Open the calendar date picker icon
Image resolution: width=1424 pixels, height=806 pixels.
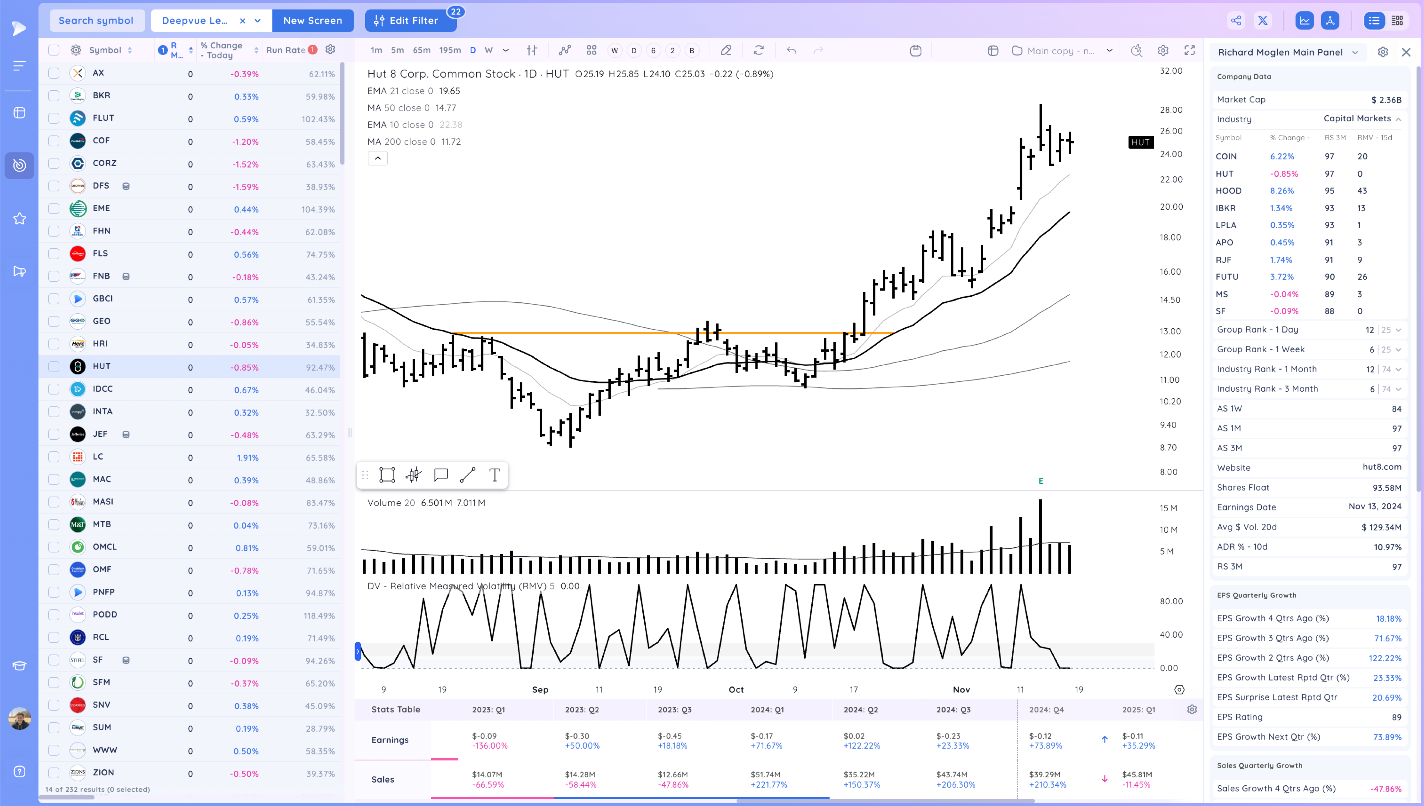click(x=916, y=51)
